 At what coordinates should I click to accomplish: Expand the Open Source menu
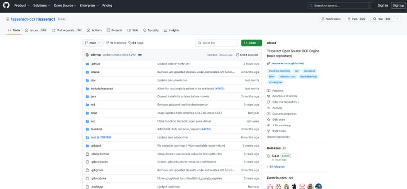pos(65,6)
